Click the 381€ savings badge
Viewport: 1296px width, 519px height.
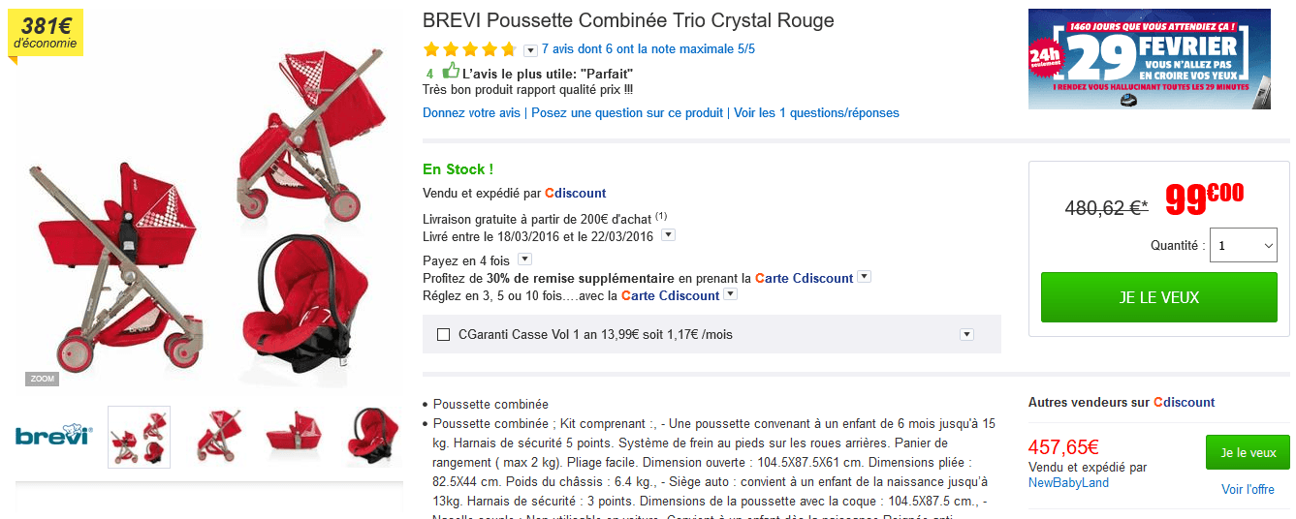coord(46,34)
